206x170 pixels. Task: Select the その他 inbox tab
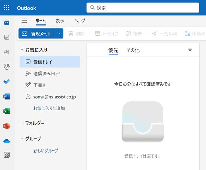[133, 50]
